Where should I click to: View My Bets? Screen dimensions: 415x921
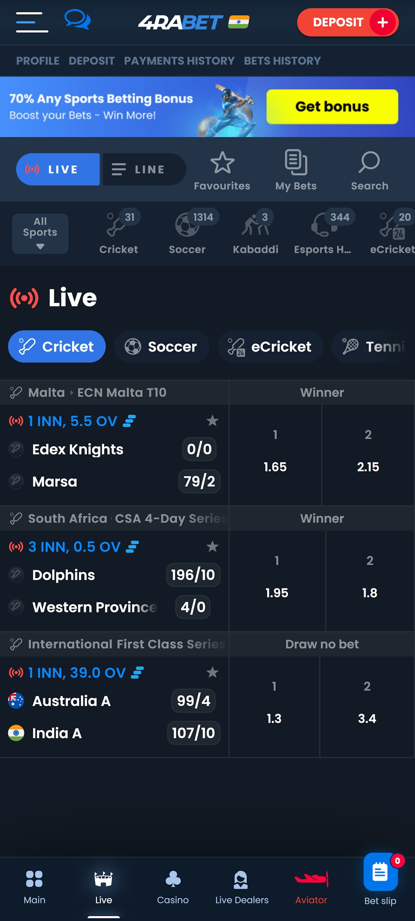point(295,169)
